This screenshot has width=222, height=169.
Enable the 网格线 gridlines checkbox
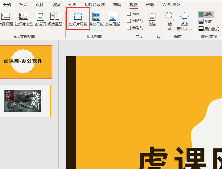(129, 21)
